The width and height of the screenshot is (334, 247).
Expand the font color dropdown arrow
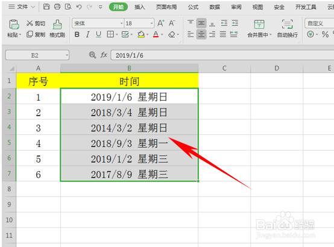coord(162,34)
